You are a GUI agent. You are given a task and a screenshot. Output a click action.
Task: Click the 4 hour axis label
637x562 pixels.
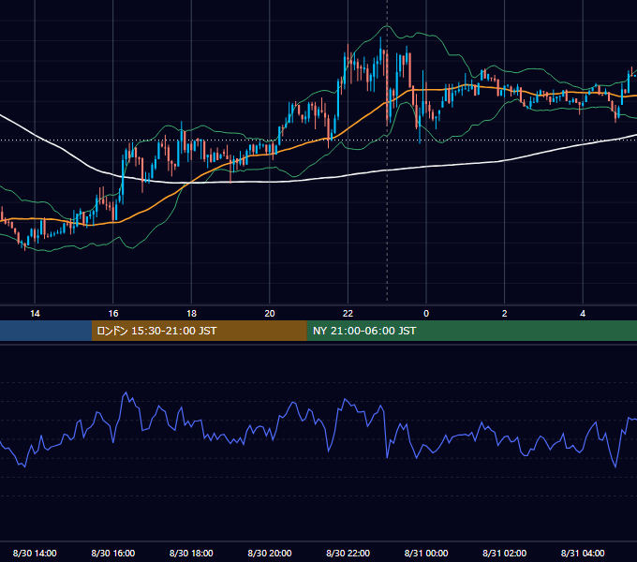coord(583,314)
